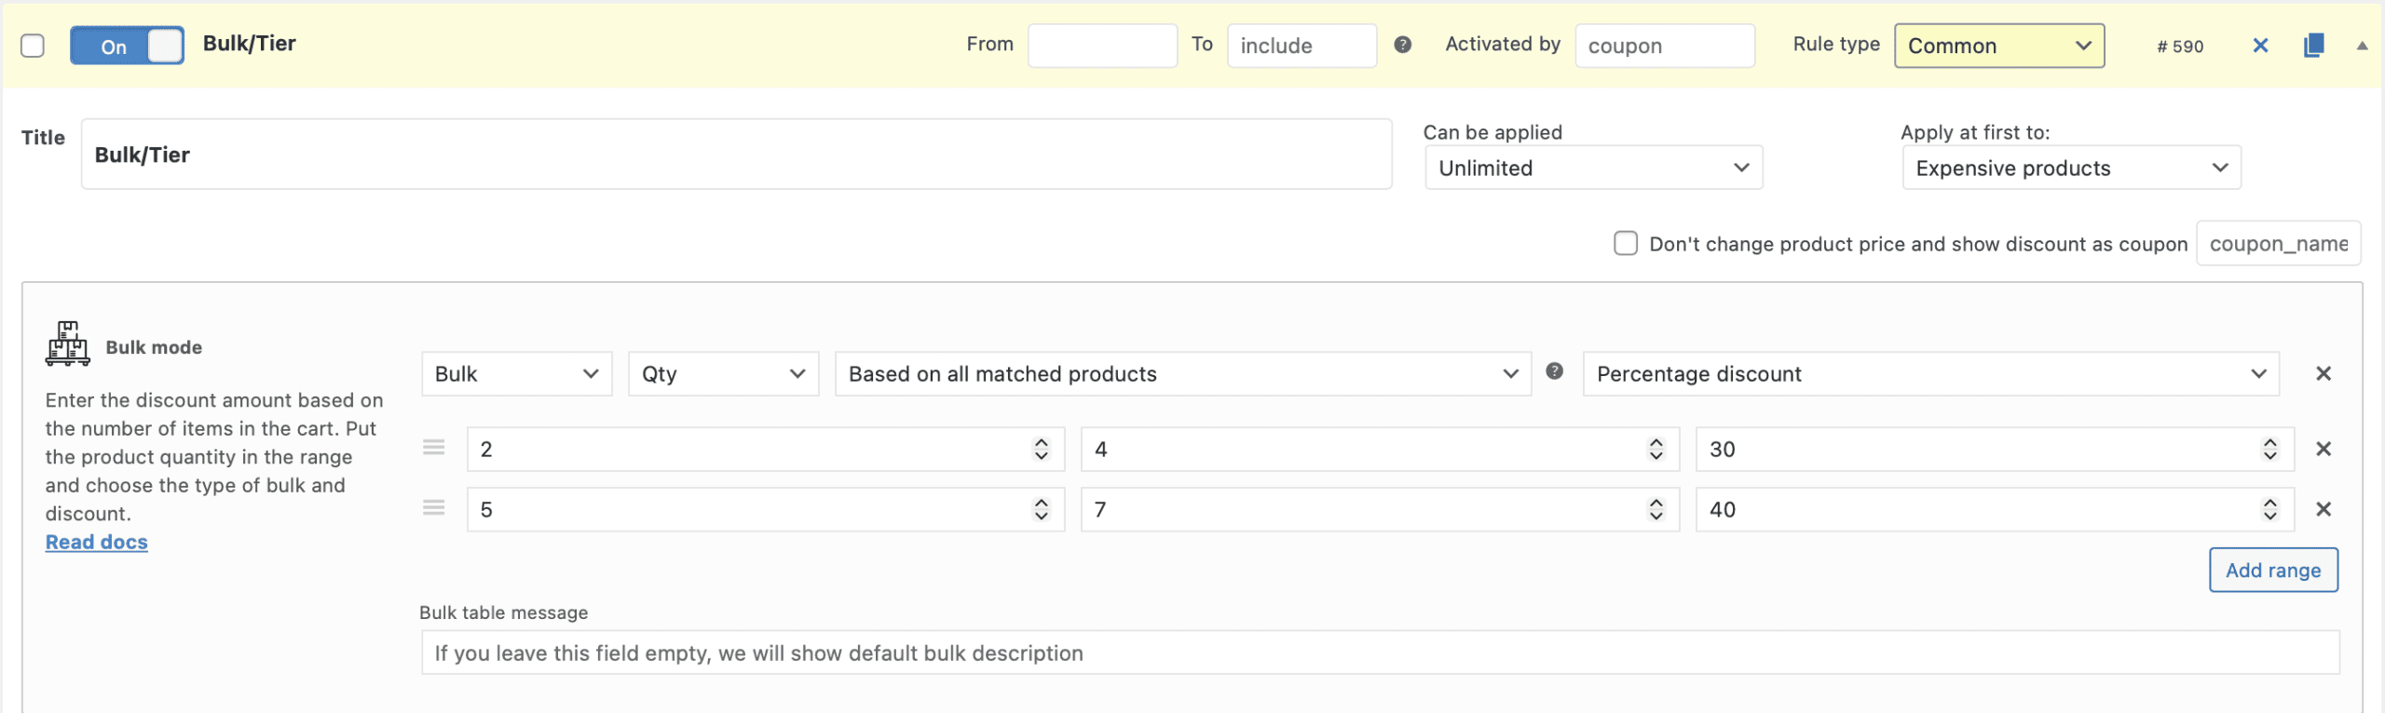This screenshot has width=2385, height=713.
Task: Open the help tooltip beside 'Based on all matched products'
Action: [x=1554, y=371]
